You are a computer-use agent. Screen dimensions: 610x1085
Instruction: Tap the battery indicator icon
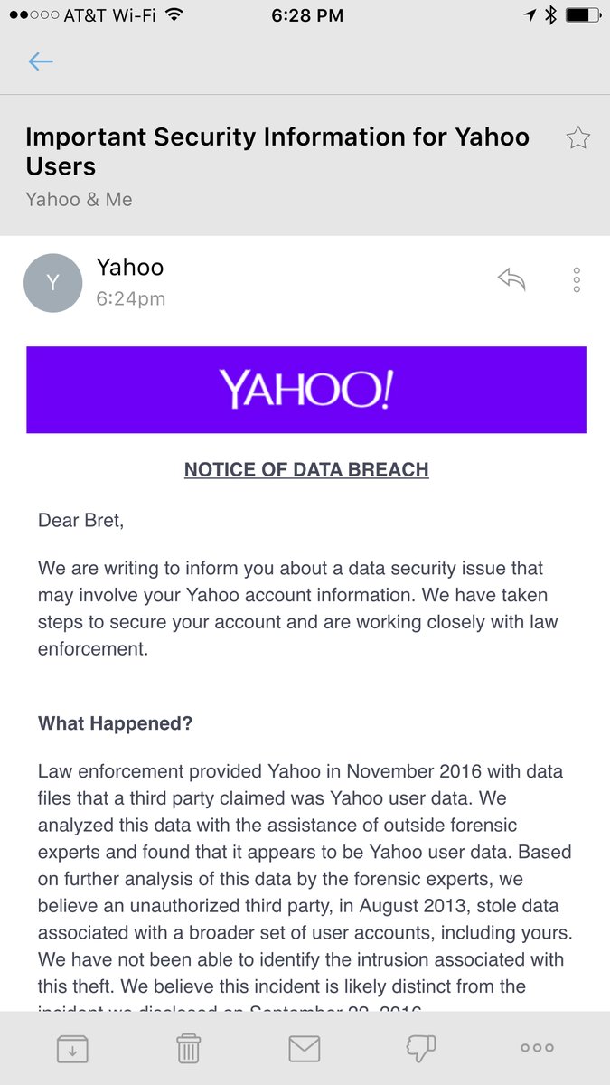coord(584,14)
